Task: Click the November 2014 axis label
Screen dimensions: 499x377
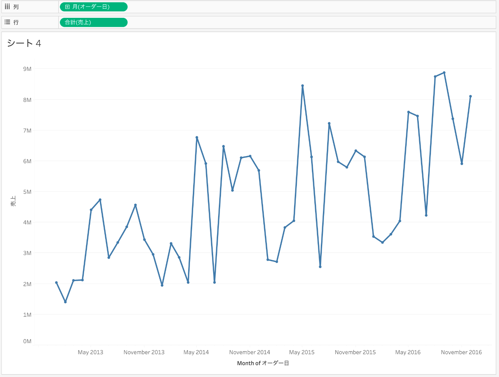Action: coord(249,352)
